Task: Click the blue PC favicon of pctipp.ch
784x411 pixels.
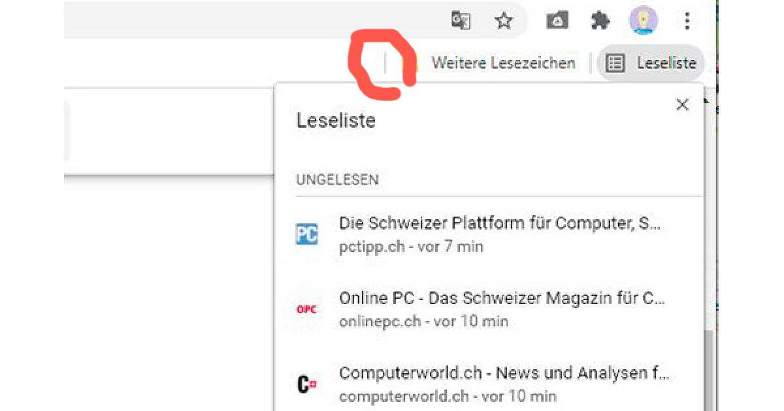Action: [x=306, y=234]
